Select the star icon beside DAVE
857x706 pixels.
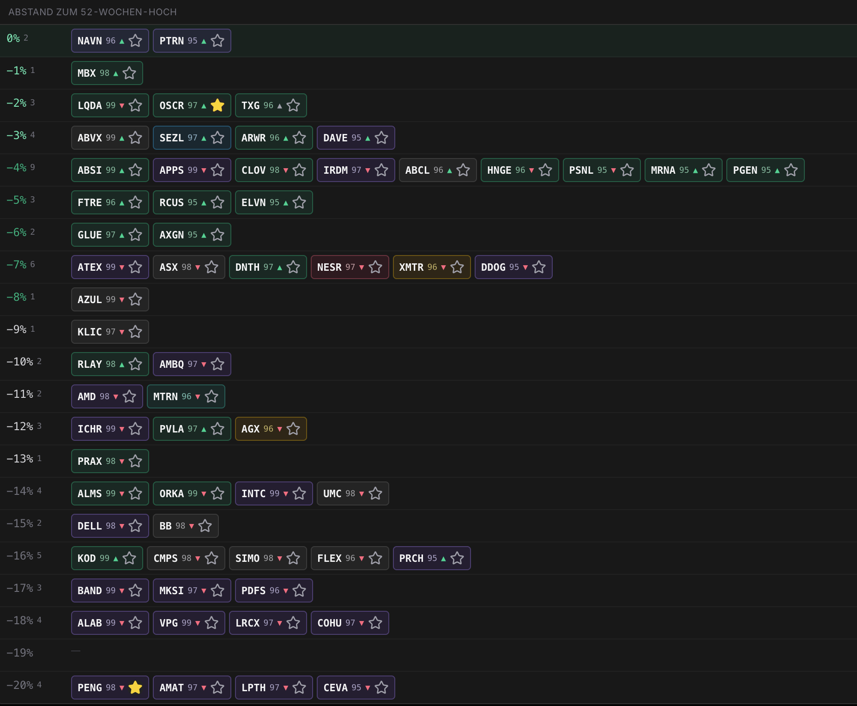(381, 138)
